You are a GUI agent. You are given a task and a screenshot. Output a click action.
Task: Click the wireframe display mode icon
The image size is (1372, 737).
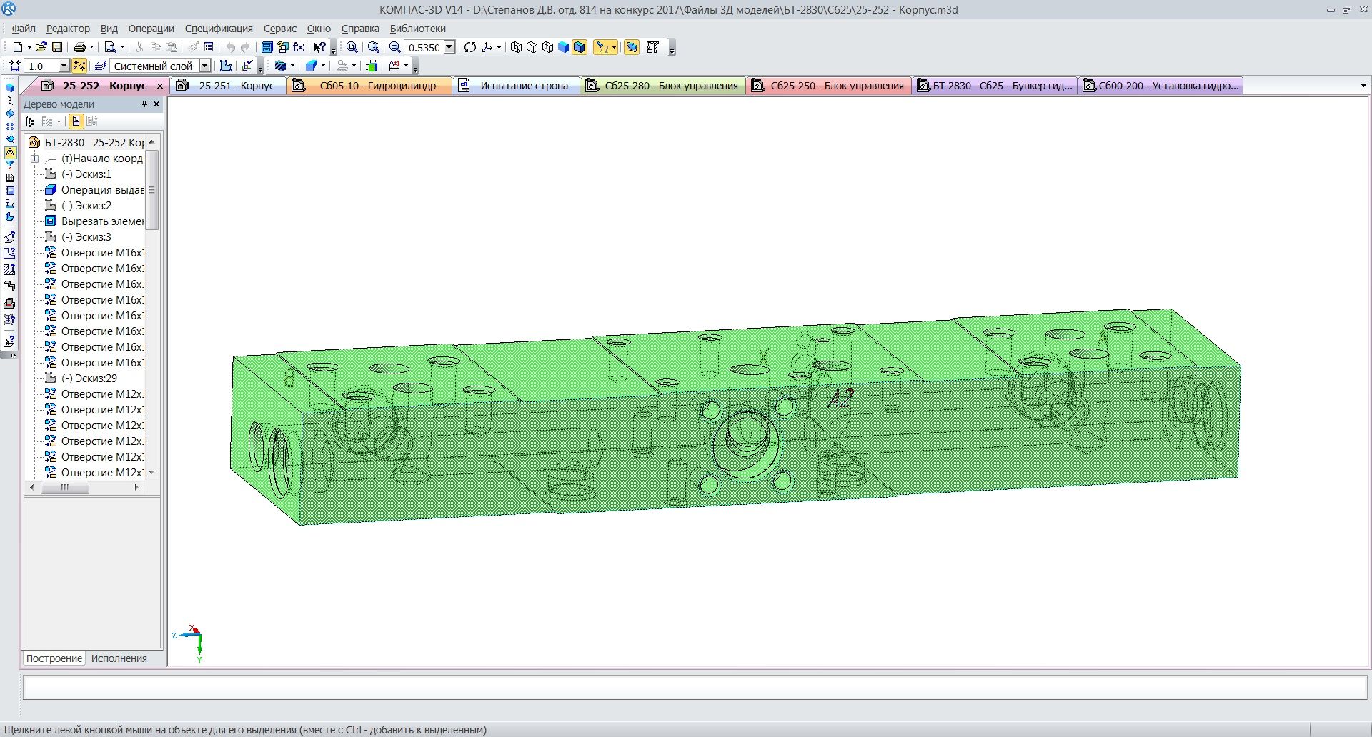(x=516, y=47)
